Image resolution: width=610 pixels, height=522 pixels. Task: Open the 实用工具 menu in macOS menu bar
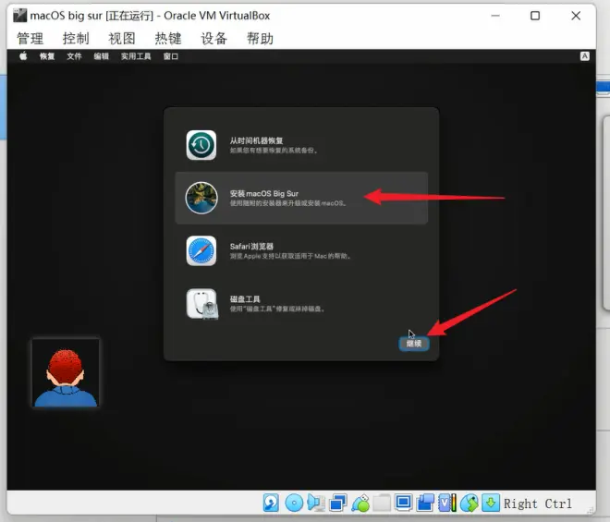pyautogui.click(x=136, y=56)
